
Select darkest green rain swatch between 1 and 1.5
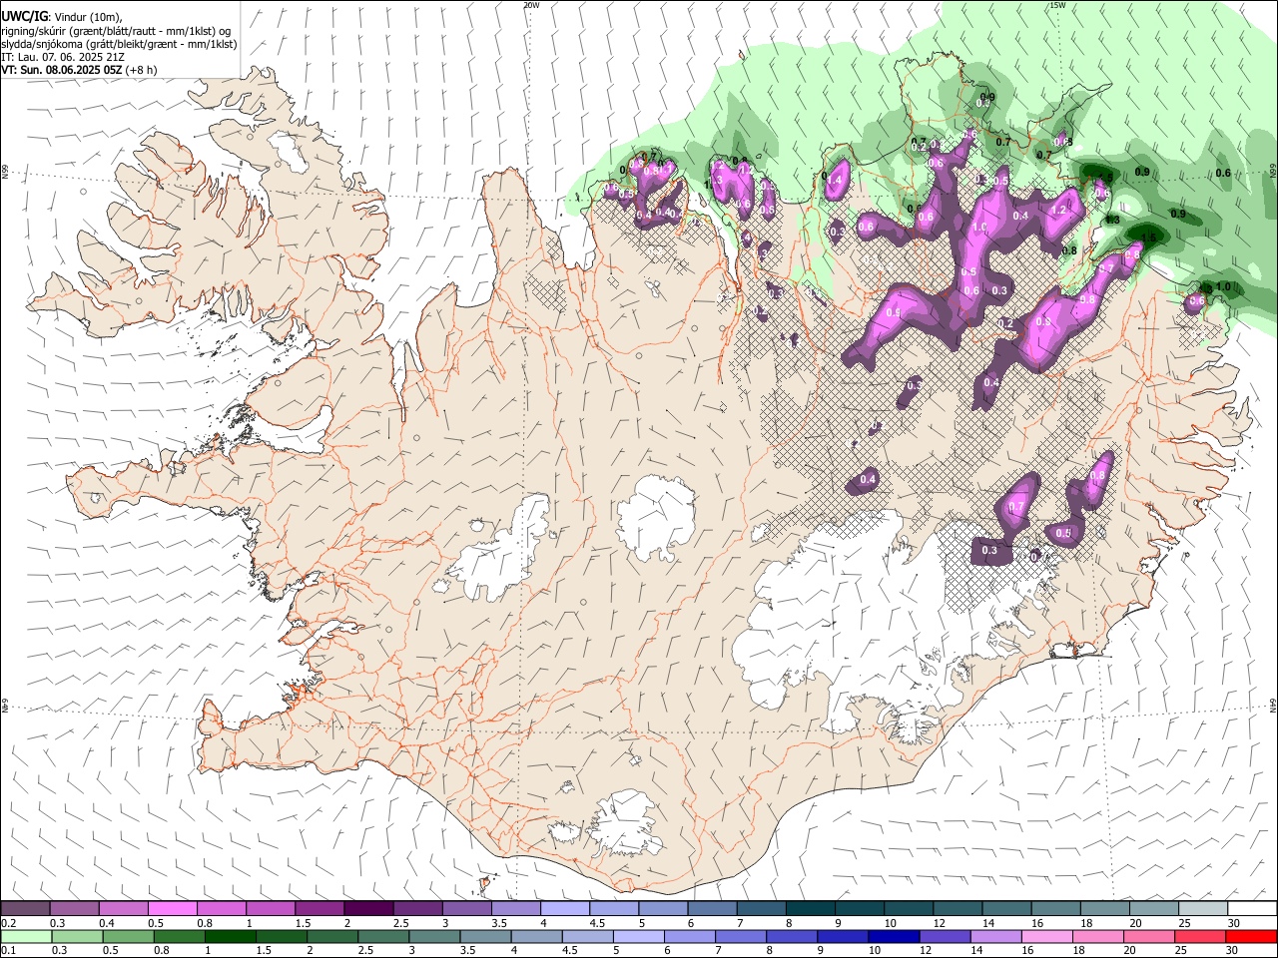[x=230, y=937]
